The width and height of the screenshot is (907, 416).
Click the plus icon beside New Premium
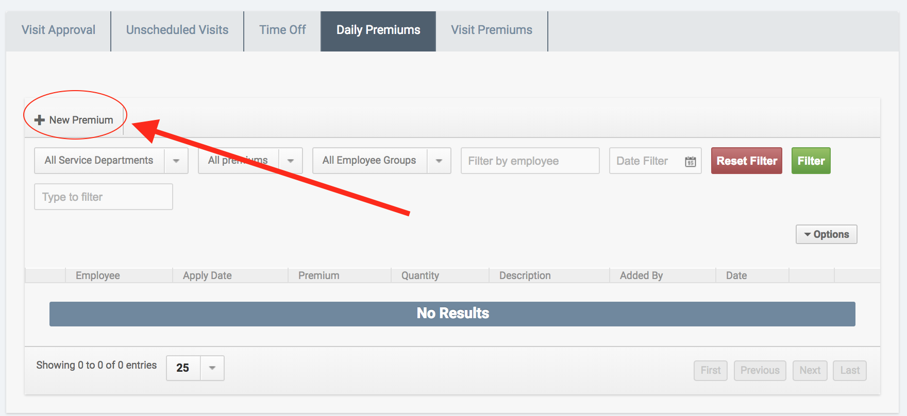click(x=40, y=120)
